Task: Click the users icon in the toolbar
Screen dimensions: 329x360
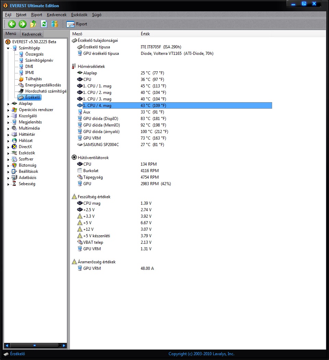Action: tap(54, 24)
